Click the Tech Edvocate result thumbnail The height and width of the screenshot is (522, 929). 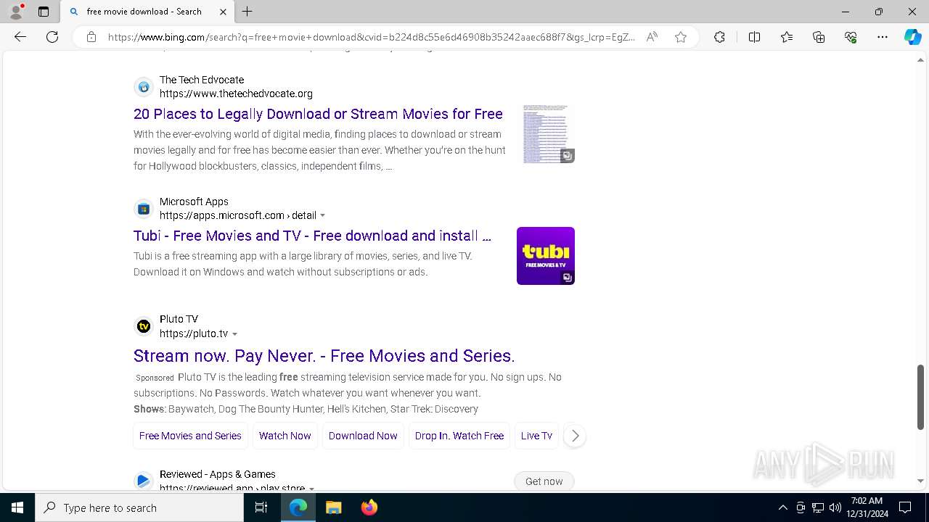pyautogui.click(x=546, y=134)
